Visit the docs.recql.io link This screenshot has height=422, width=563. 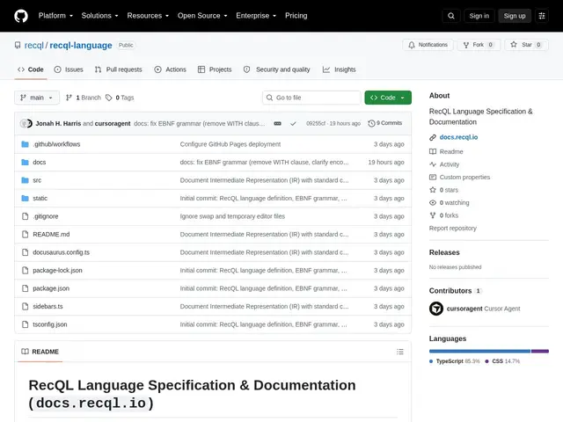tap(458, 137)
